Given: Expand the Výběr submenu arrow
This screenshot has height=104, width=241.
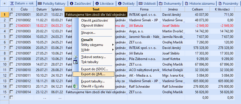Looking at the screenshot, I should 113,50.
